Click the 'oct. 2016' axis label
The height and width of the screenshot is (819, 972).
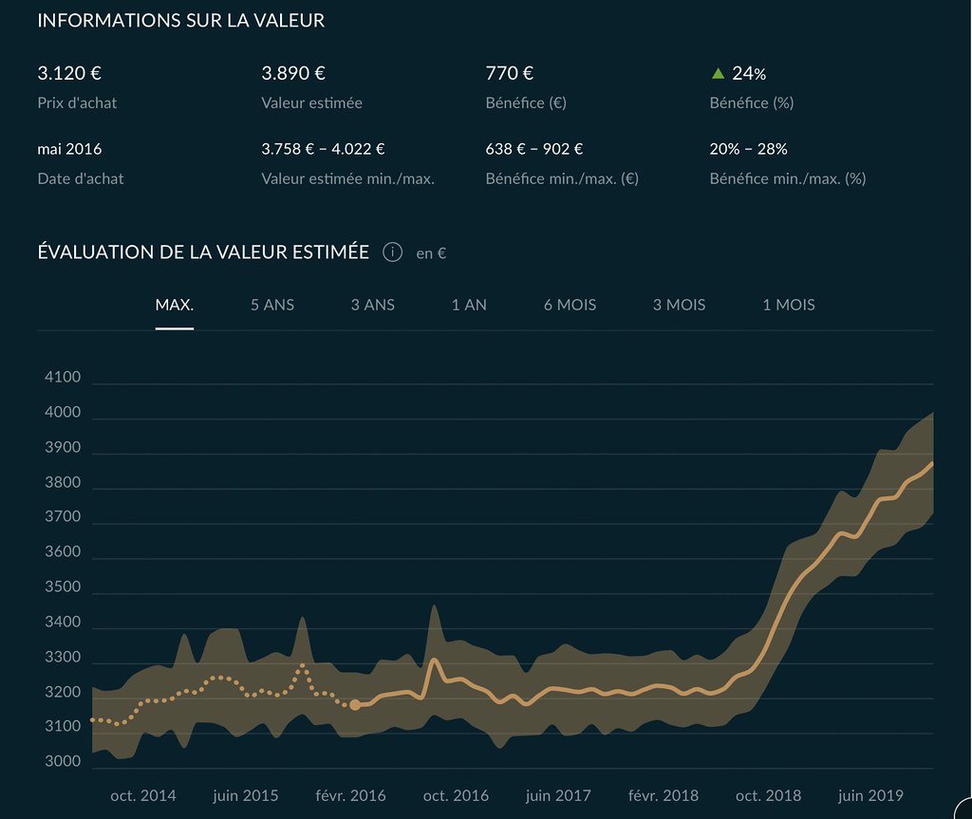click(456, 795)
